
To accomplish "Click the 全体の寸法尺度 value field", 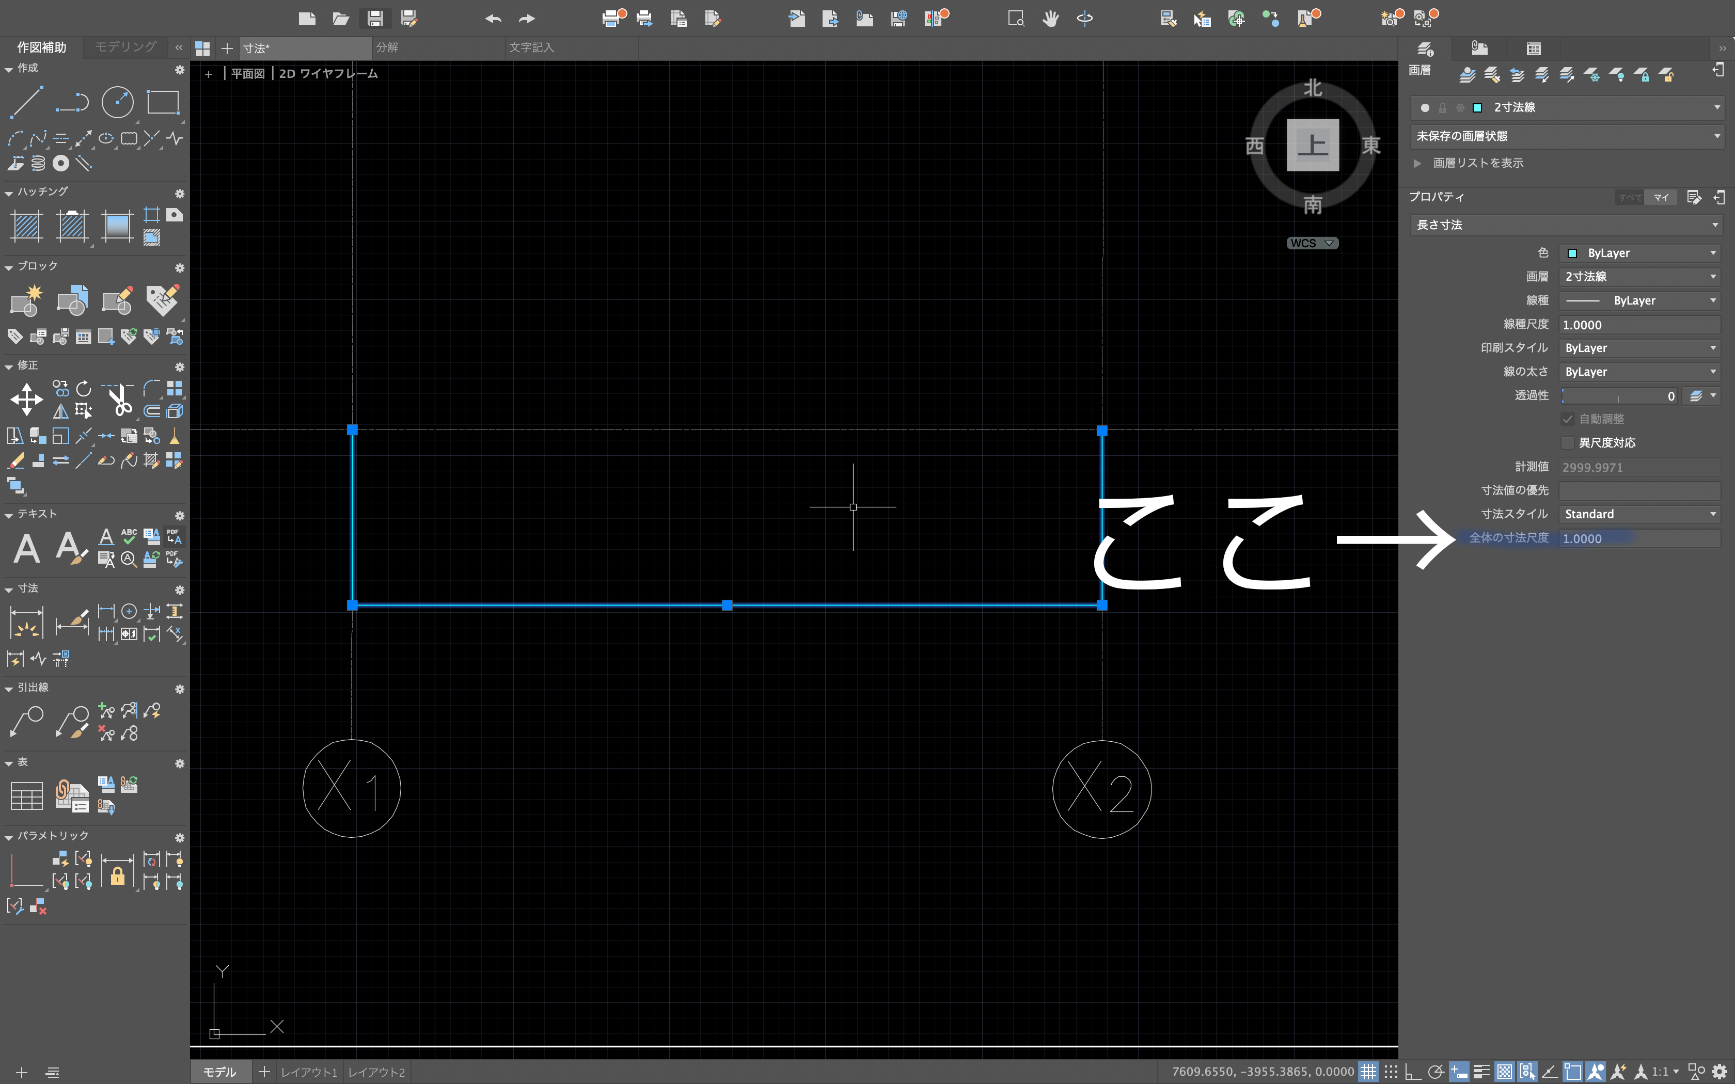I will 1639,538.
